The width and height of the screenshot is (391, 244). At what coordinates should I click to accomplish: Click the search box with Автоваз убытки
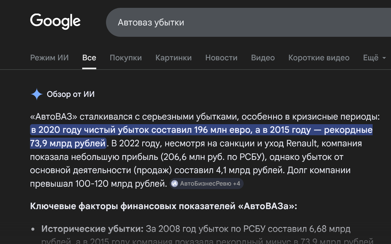click(248, 22)
